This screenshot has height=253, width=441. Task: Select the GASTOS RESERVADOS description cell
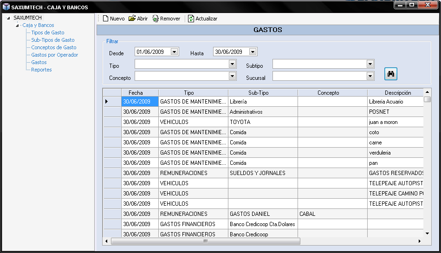click(396, 173)
